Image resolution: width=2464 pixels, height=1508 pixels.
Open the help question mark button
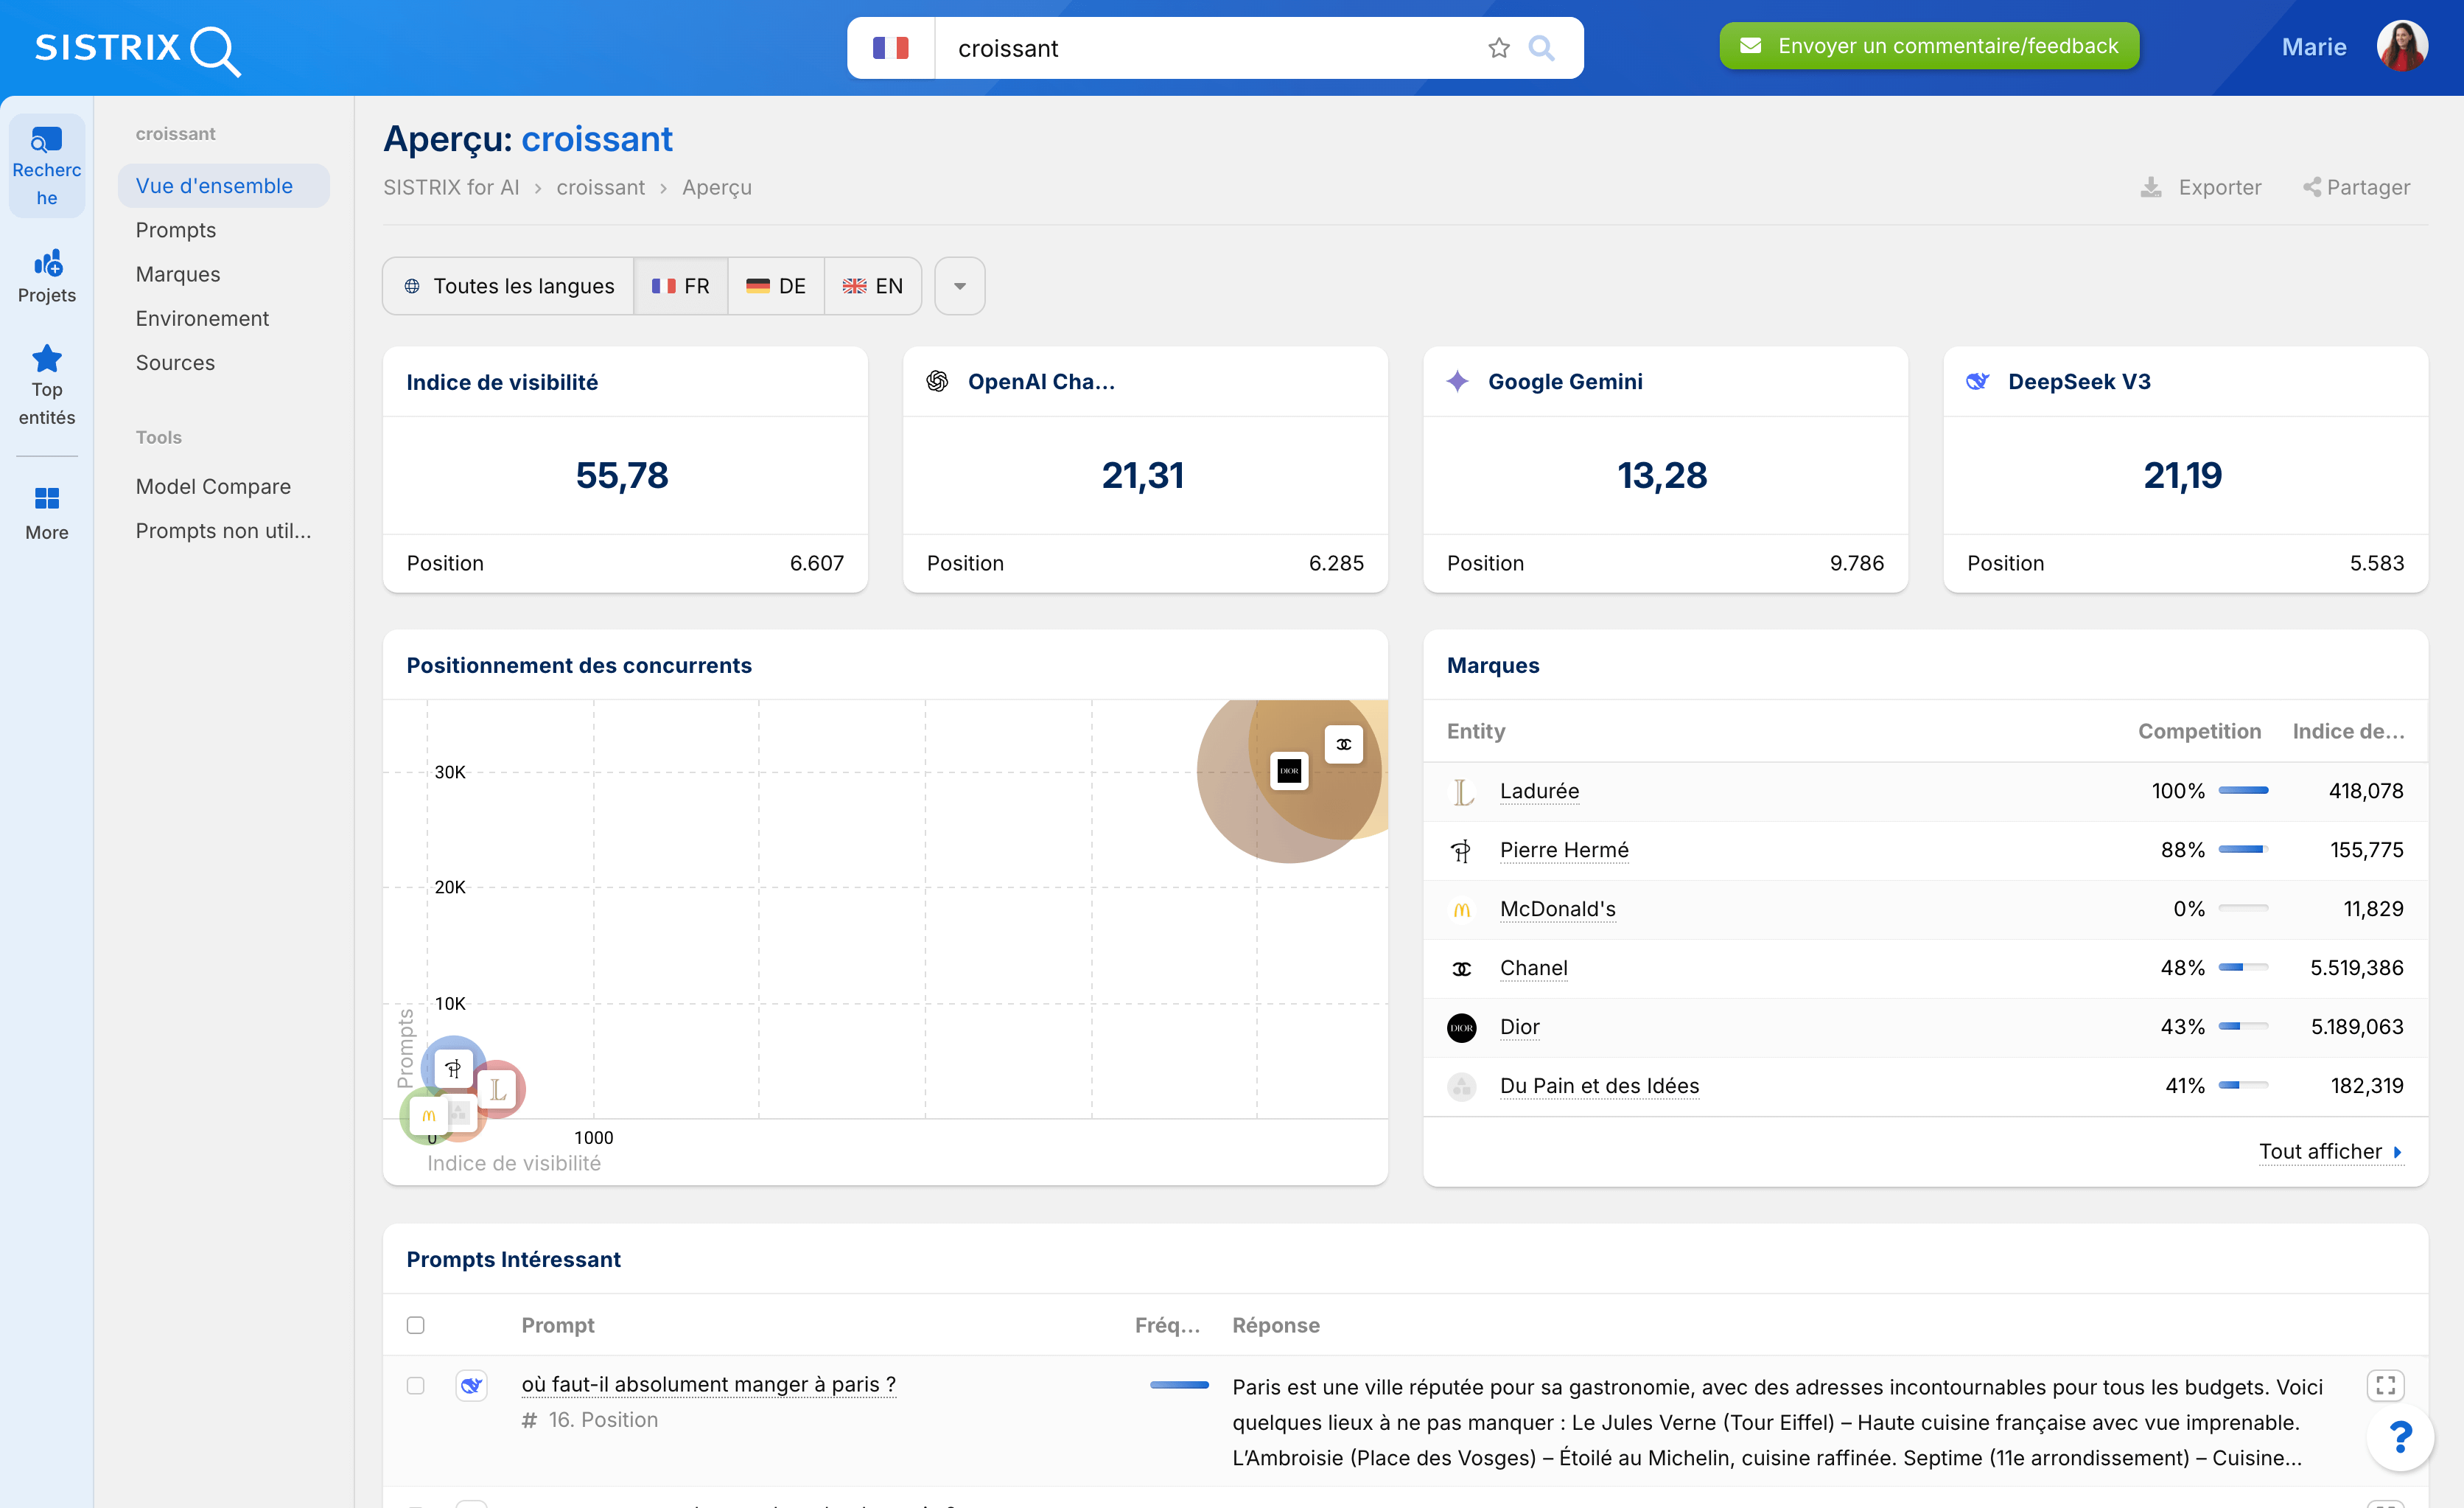(x=2400, y=1437)
